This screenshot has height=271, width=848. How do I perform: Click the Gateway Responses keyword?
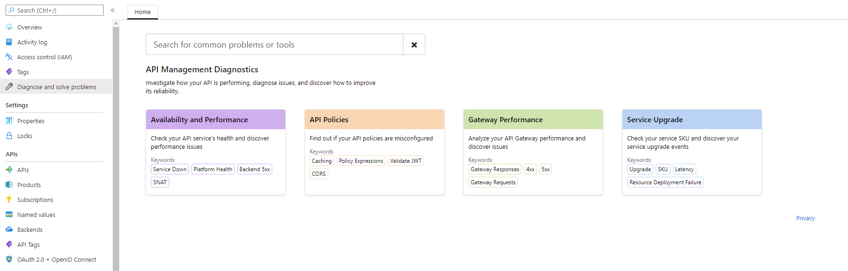[495, 169]
